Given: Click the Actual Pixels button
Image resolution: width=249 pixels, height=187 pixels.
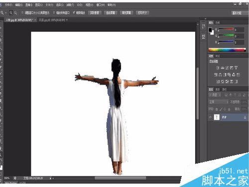Looking at the screenshot, I should click(x=95, y=12).
